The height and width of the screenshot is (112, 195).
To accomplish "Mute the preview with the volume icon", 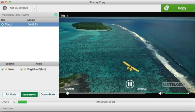I will coord(160,93).
